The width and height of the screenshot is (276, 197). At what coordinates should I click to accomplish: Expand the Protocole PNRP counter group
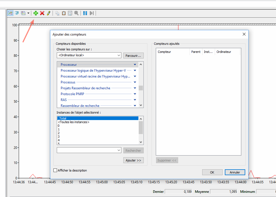click(x=135, y=94)
